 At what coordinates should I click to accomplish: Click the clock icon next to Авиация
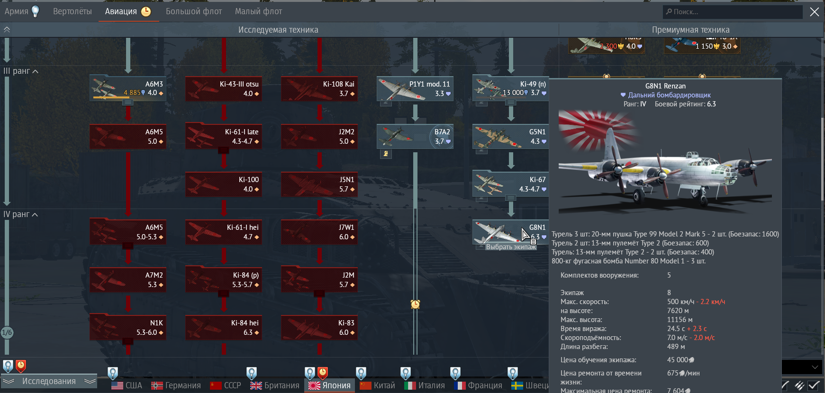click(x=146, y=11)
